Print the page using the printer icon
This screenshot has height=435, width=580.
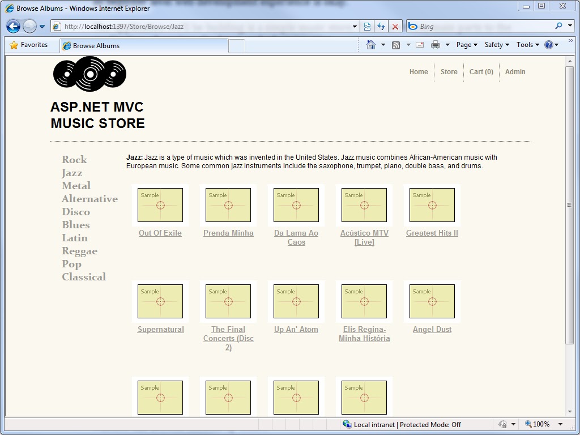coord(435,44)
